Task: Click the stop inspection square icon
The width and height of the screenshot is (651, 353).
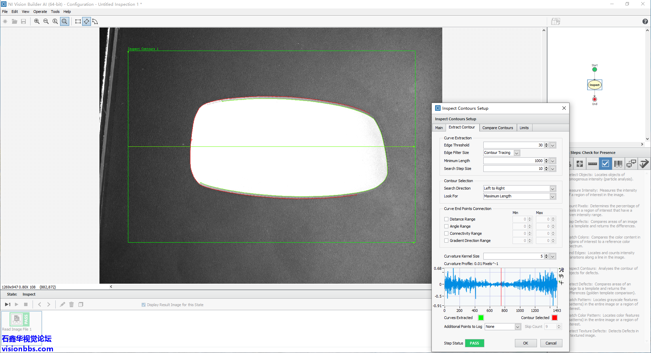Action: tap(26, 304)
